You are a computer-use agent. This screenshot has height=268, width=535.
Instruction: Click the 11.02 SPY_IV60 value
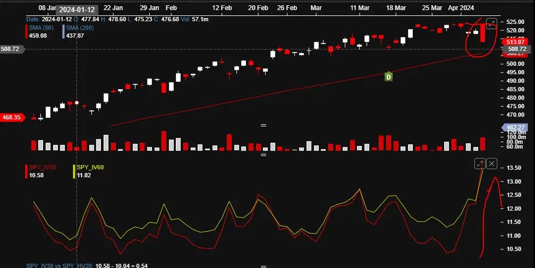[x=83, y=175]
